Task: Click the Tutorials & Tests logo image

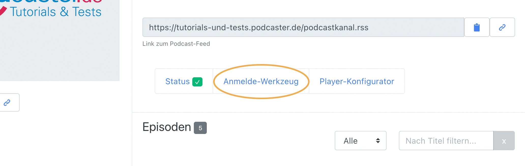Action: point(51,9)
